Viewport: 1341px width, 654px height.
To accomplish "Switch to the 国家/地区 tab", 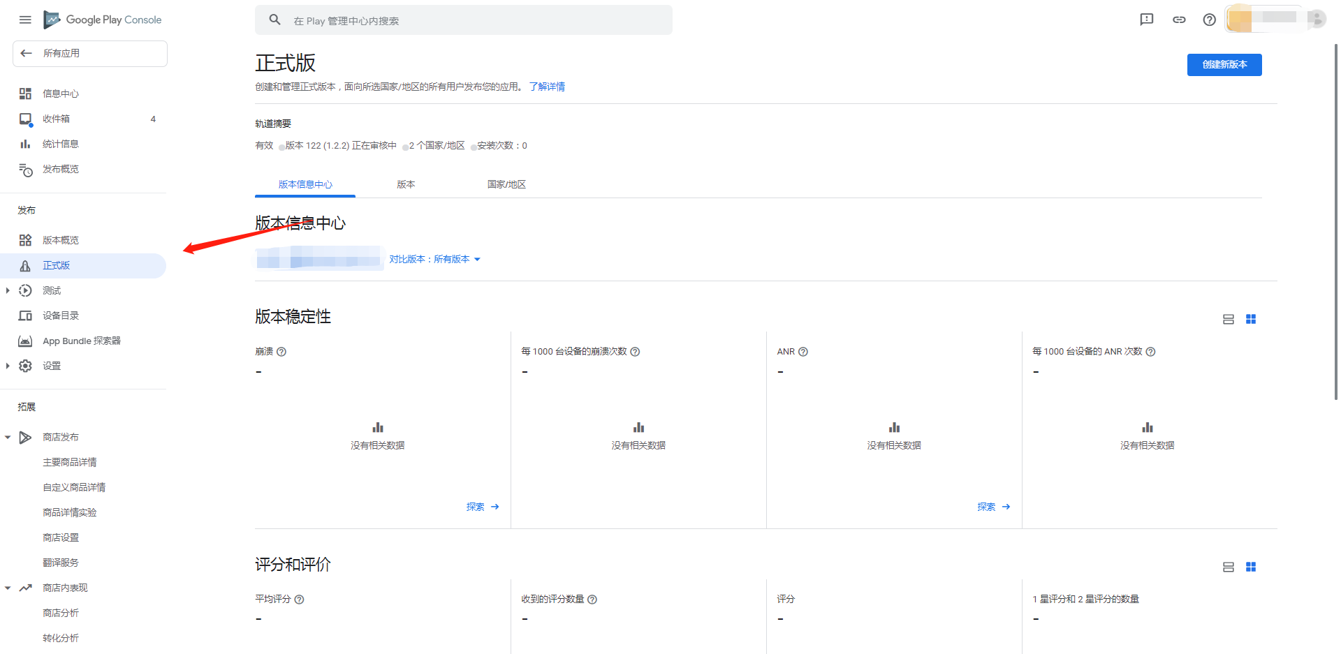I will point(506,184).
